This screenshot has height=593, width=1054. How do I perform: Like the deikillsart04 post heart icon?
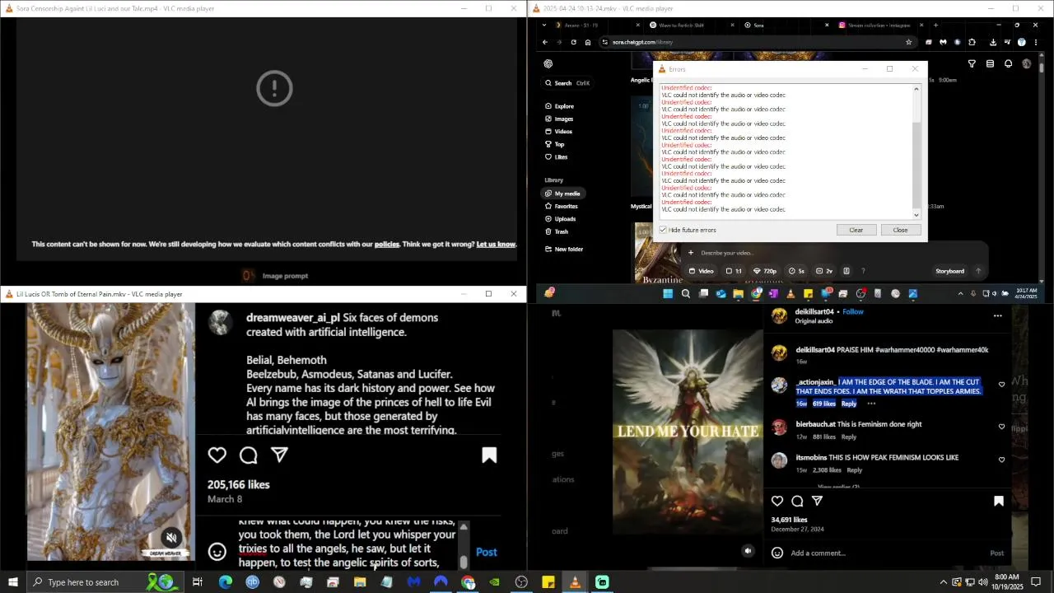(x=777, y=501)
